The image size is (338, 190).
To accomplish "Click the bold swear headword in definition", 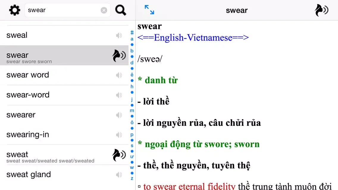I will click(150, 26).
